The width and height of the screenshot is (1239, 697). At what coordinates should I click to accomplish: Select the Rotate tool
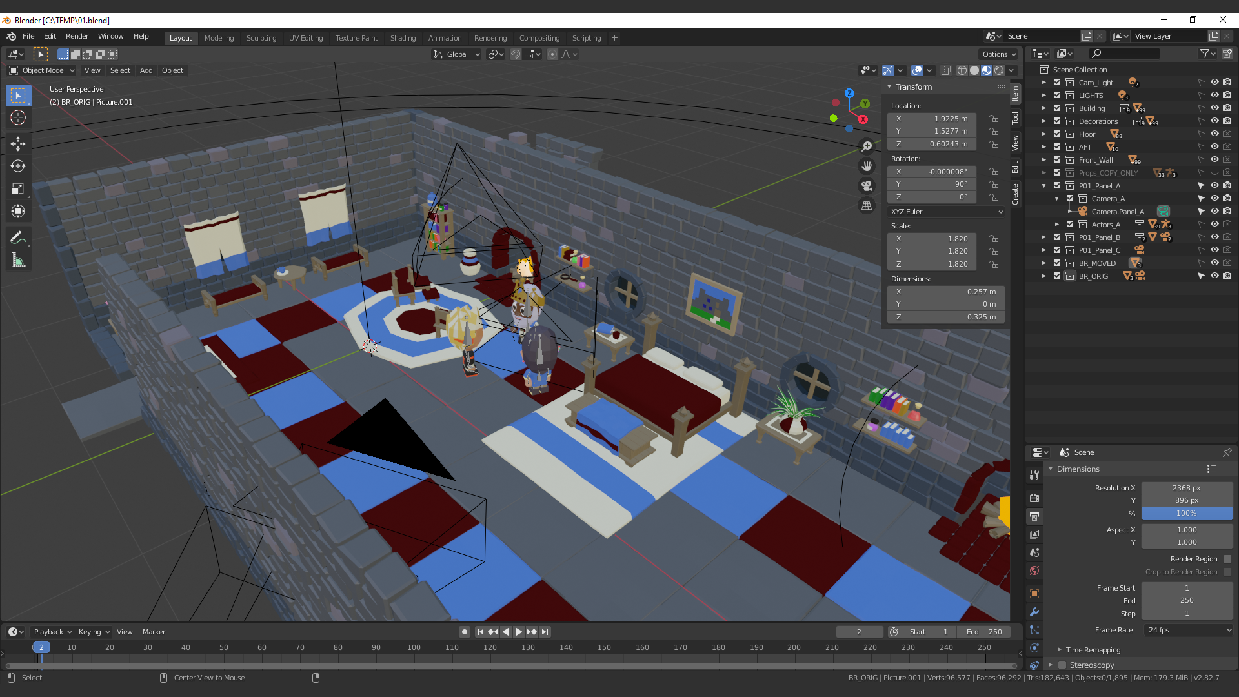[18, 167]
